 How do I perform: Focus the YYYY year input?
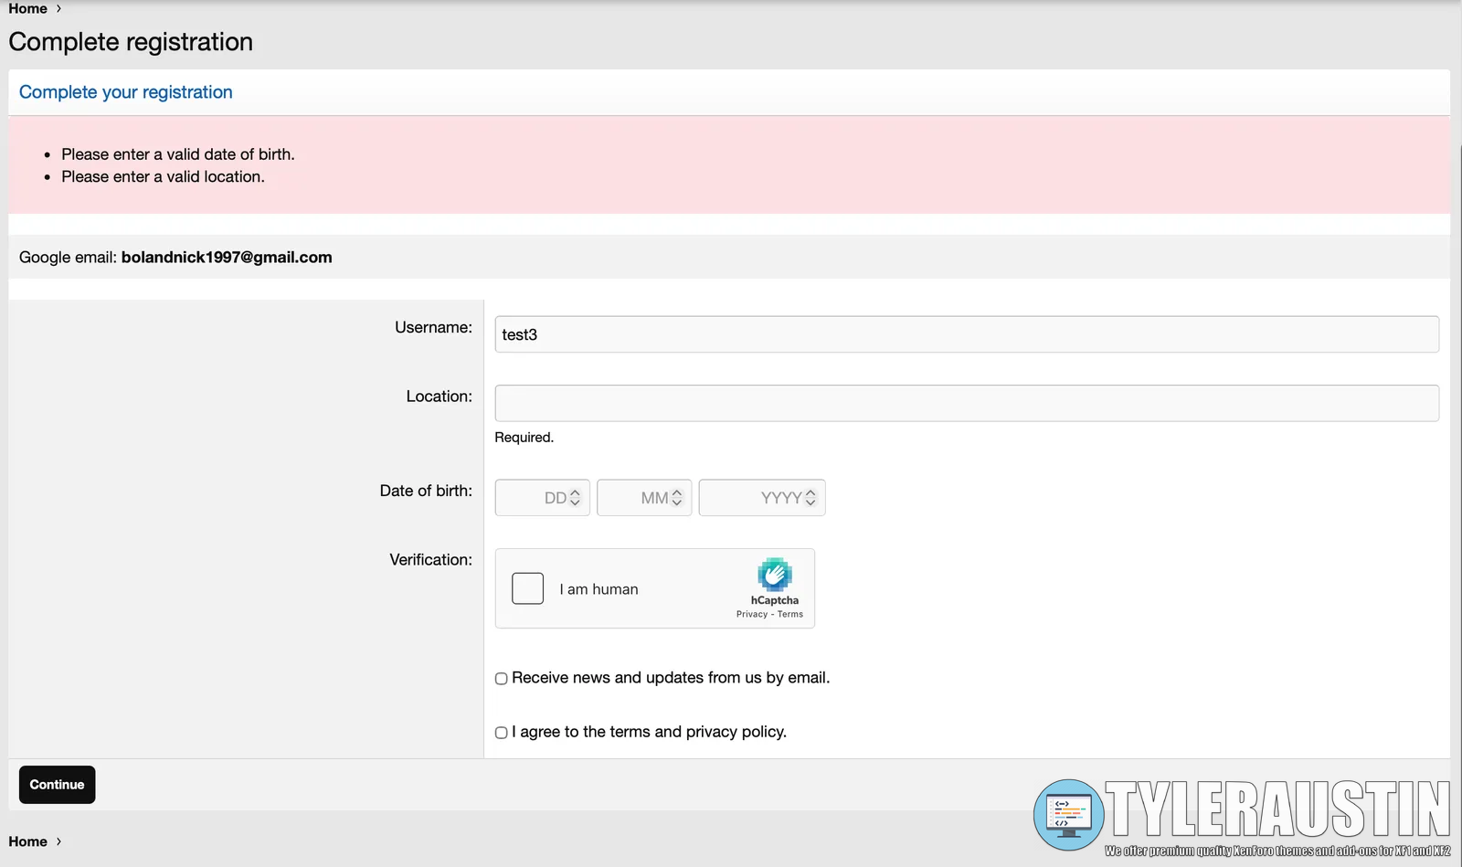(x=751, y=498)
